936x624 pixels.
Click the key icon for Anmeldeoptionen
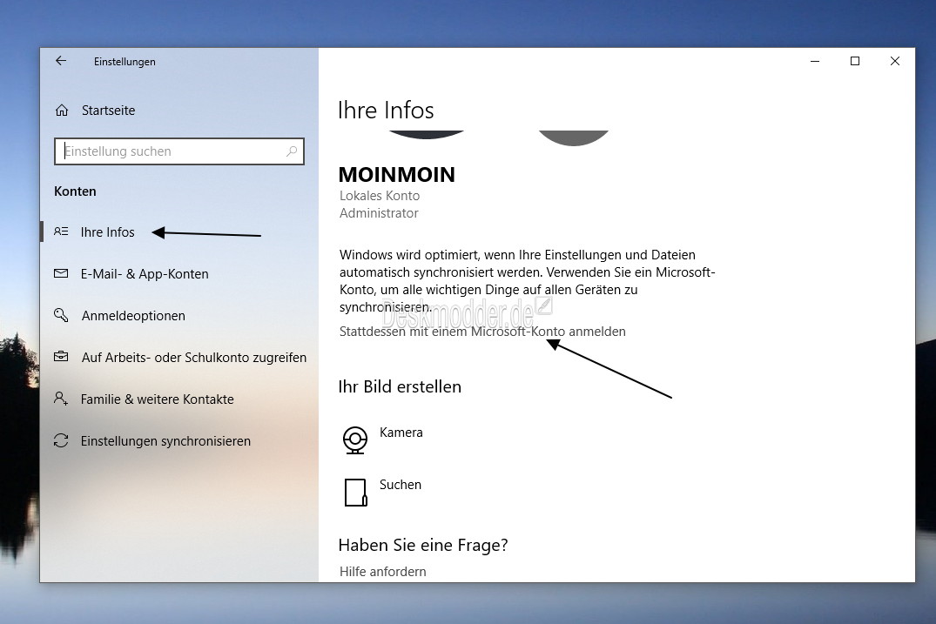(61, 315)
